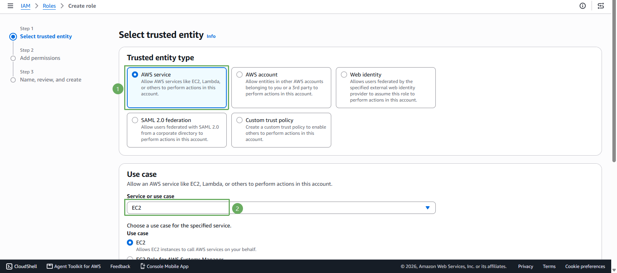This screenshot has width=617, height=273.
Task: Click the vertical page scrollbar
Action: pos(614,81)
